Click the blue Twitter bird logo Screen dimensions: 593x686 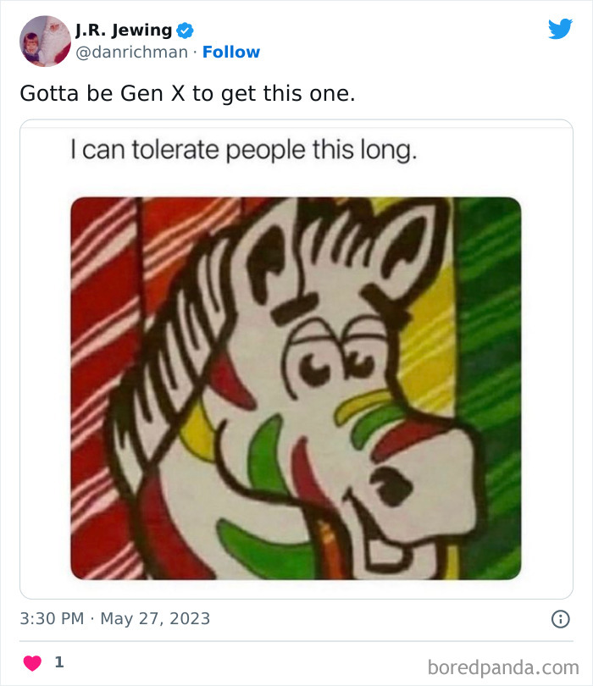tap(560, 29)
